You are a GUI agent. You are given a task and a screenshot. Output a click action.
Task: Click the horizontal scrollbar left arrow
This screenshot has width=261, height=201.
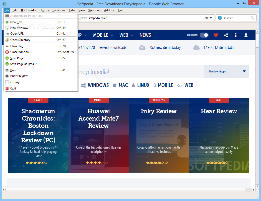[4, 190]
